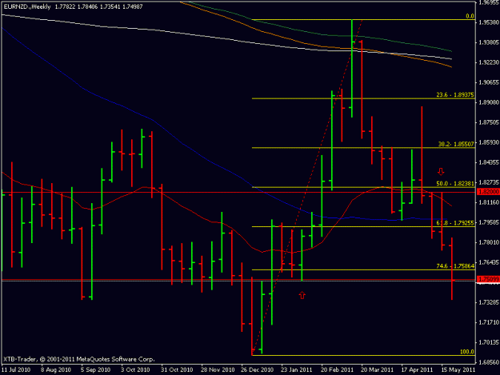500x375 pixels.
Task: Click the 1.76435 price axis label
Action: [489, 262]
